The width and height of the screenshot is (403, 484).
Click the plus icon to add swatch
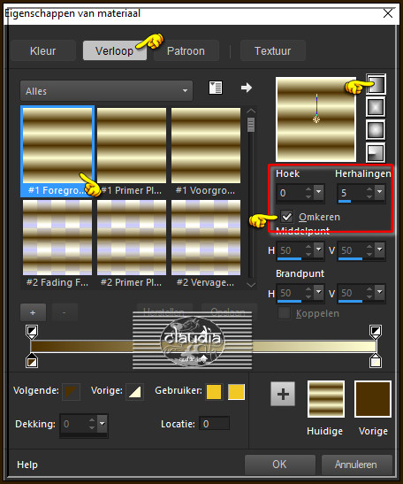(x=283, y=394)
